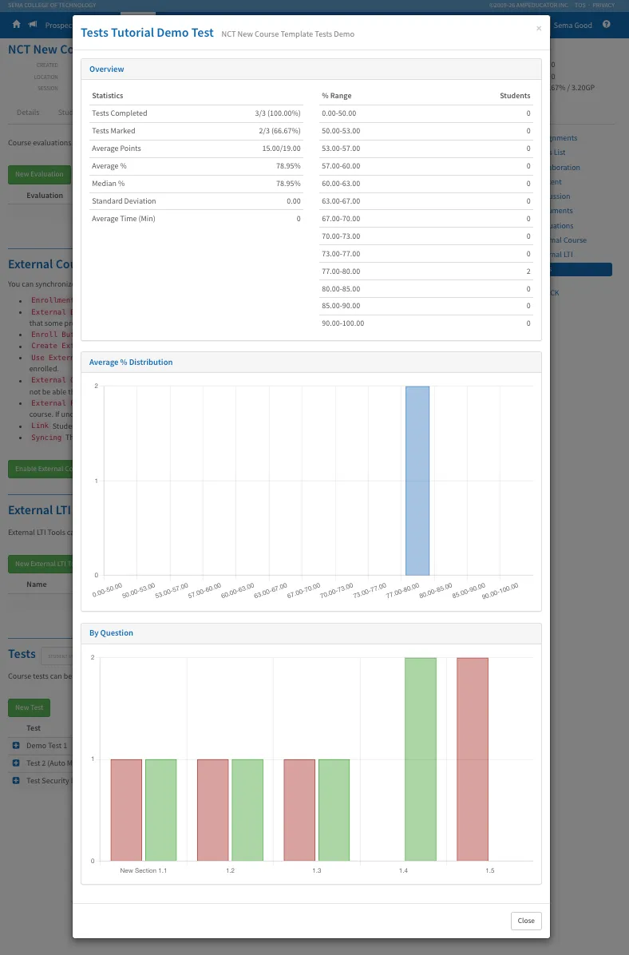Click the Students column header
Screen dimensions: 629x955
tap(515, 96)
